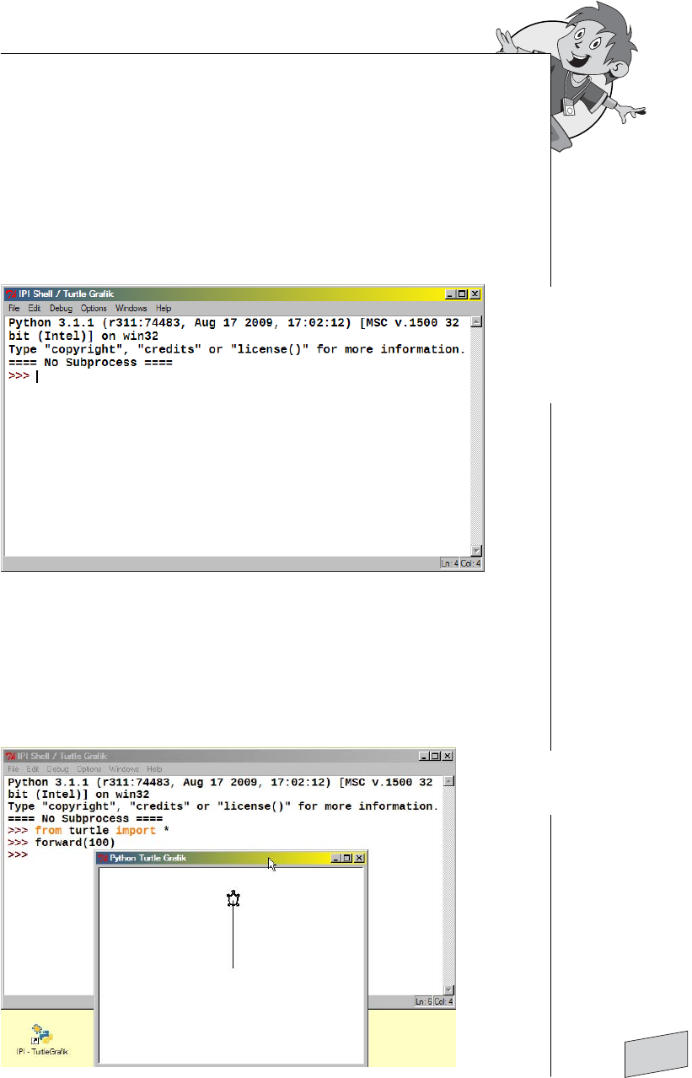The height and width of the screenshot is (1078, 692).
Task: Open Debug menu in shell with empty prompt
Action: [x=62, y=309]
